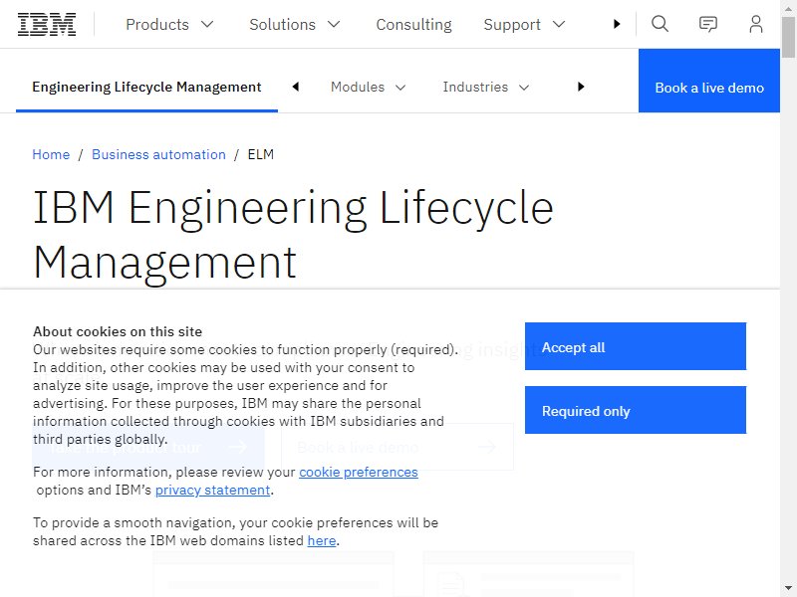The height and width of the screenshot is (597, 797).
Task: Open the search icon in header
Action: [660, 24]
